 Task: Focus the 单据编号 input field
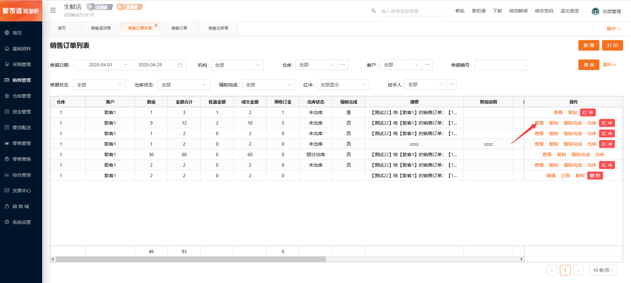(500, 65)
